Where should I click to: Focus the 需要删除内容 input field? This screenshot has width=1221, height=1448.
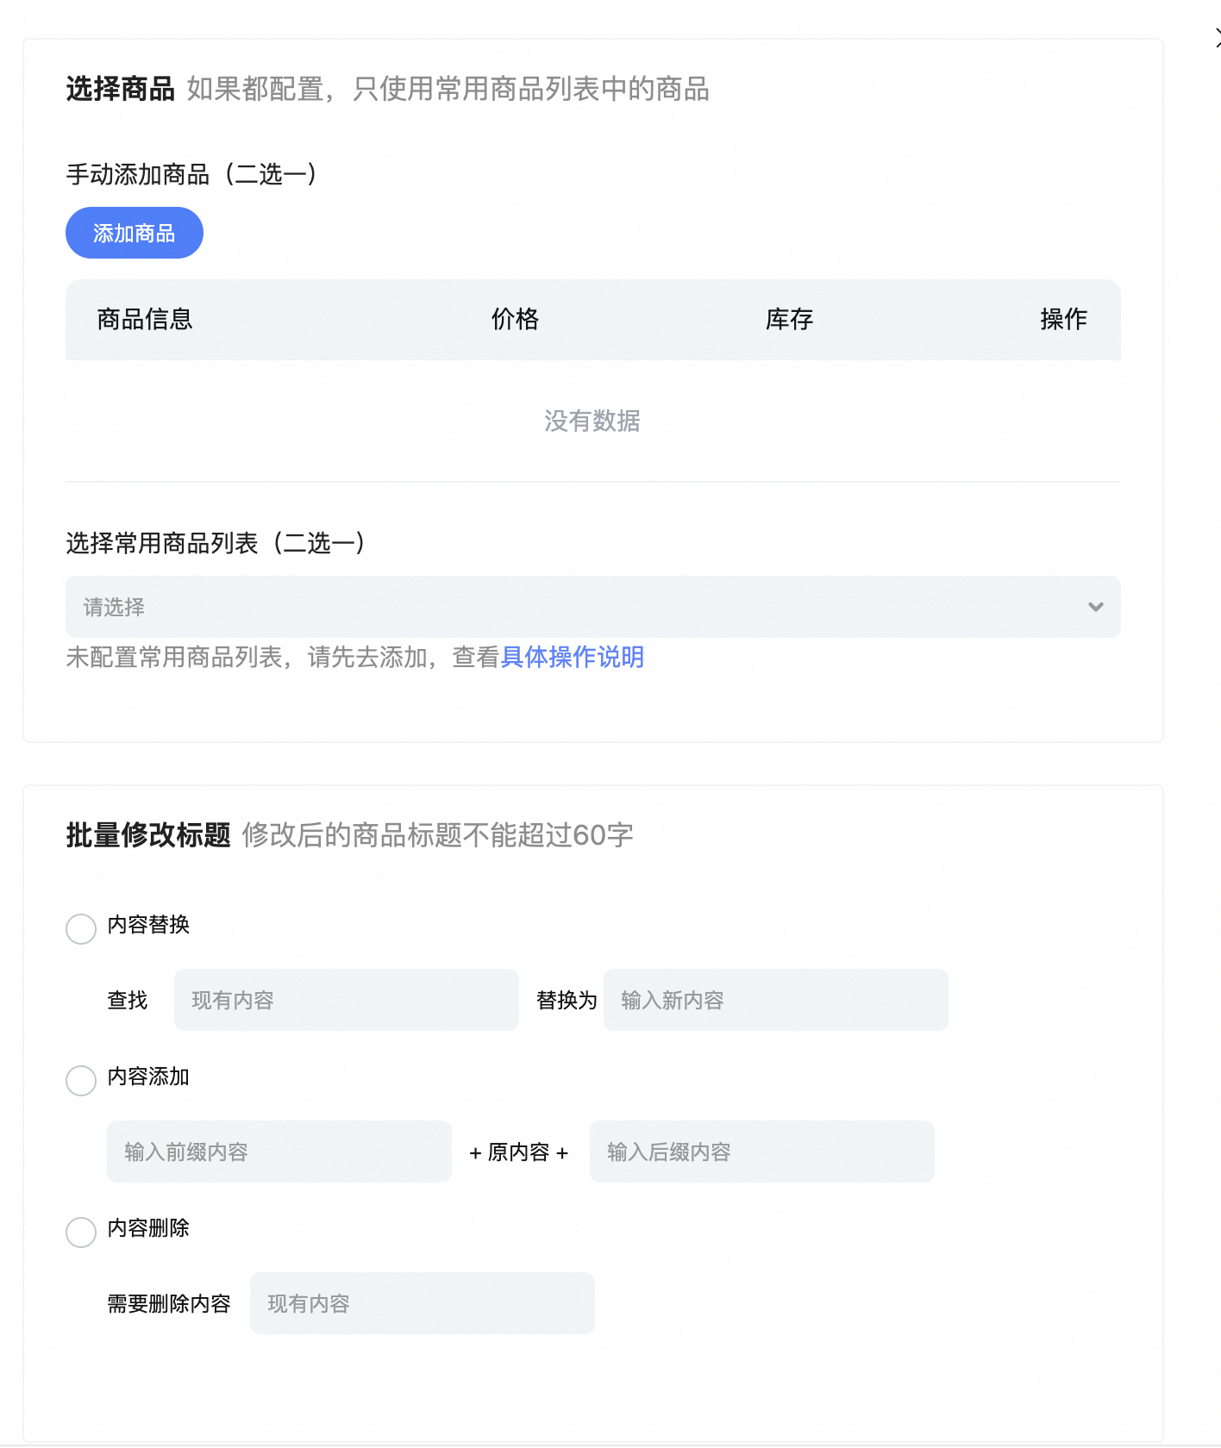point(422,1303)
